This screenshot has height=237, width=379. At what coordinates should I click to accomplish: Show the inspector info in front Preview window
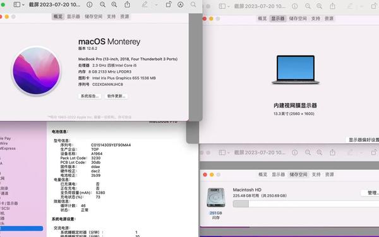[x=90, y=4]
